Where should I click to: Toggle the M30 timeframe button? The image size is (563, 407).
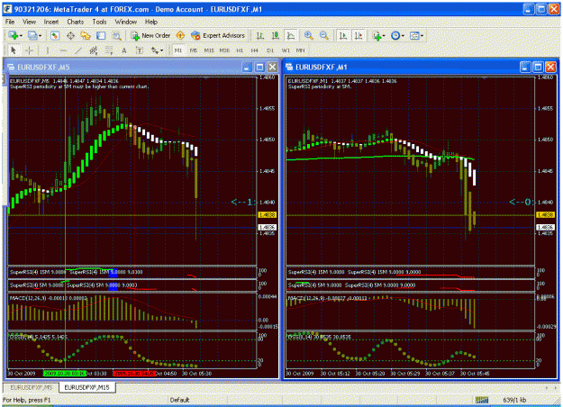click(224, 50)
